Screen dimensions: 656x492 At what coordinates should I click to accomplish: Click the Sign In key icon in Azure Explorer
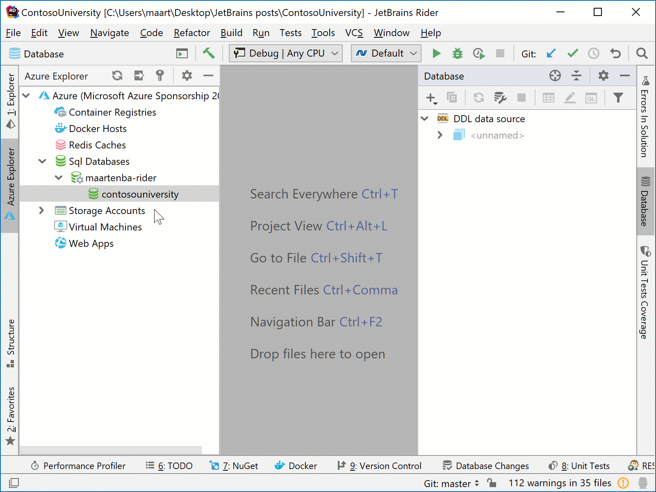point(160,75)
